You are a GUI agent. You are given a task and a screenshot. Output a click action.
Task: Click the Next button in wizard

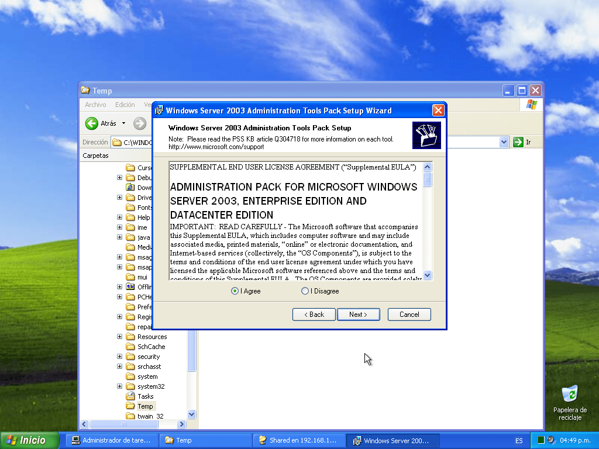(358, 315)
